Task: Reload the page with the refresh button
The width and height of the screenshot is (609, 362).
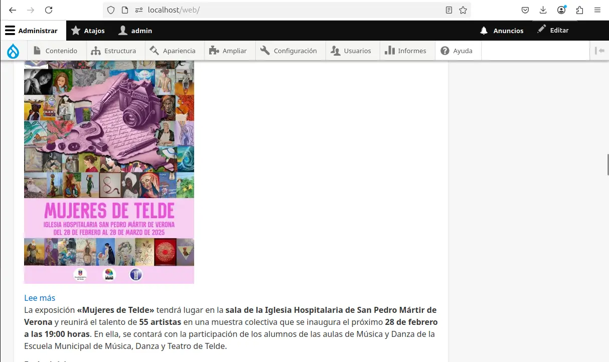Action: tap(48, 10)
